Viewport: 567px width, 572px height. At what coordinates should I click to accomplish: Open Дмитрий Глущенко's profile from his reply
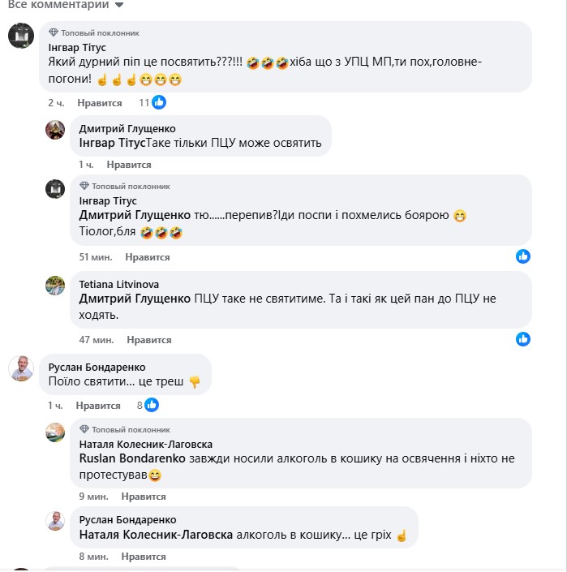[127, 129]
